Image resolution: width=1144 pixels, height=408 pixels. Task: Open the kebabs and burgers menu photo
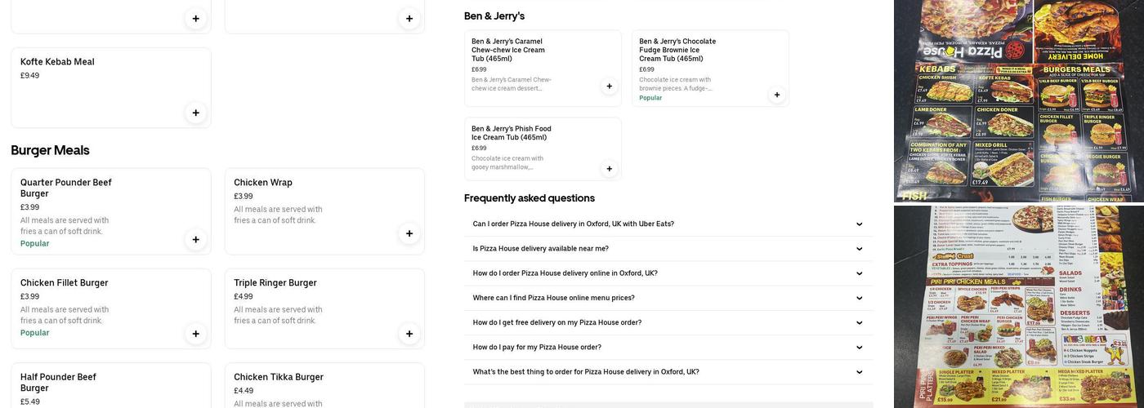click(x=1018, y=100)
